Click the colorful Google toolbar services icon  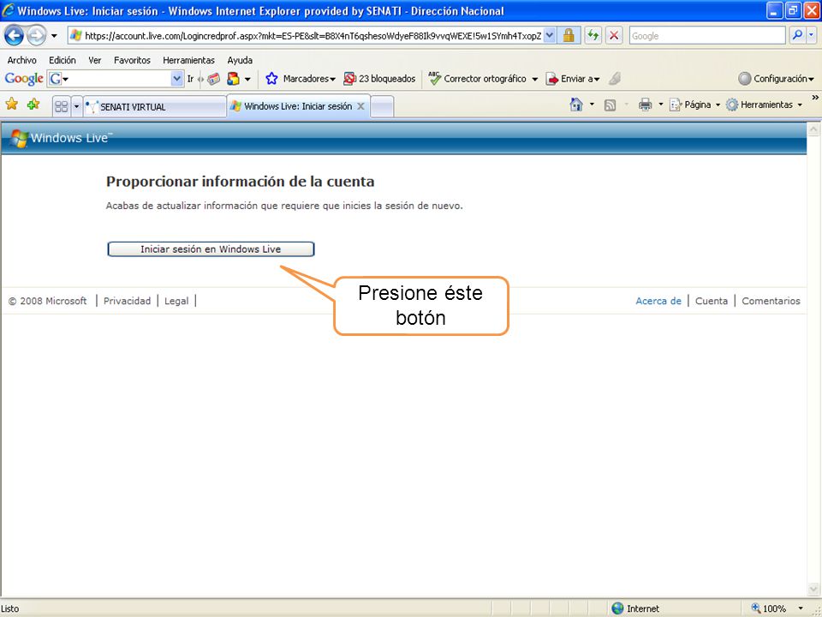pos(233,79)
